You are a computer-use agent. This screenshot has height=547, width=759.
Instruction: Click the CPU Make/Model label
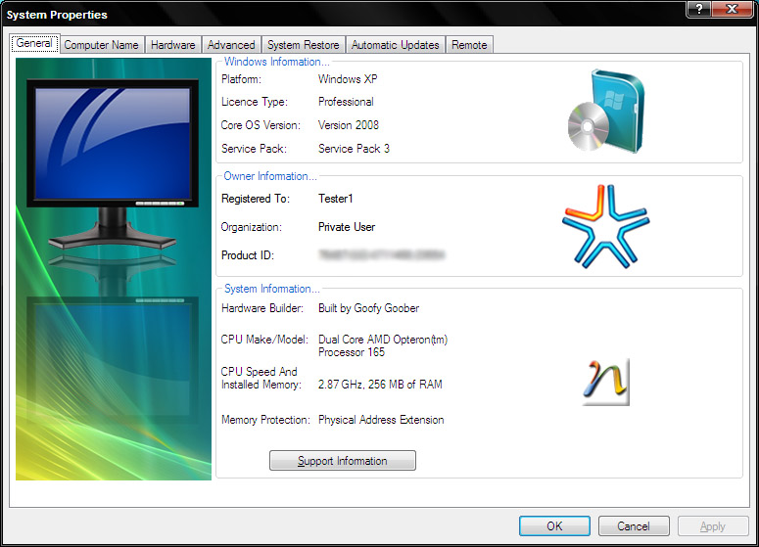coord(264,340)
